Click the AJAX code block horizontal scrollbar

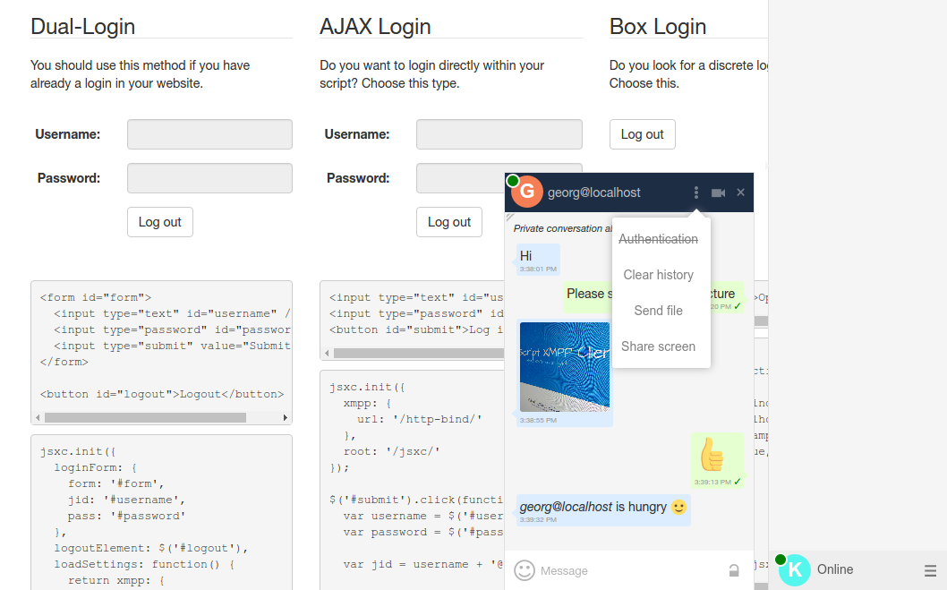coord(418,354)
